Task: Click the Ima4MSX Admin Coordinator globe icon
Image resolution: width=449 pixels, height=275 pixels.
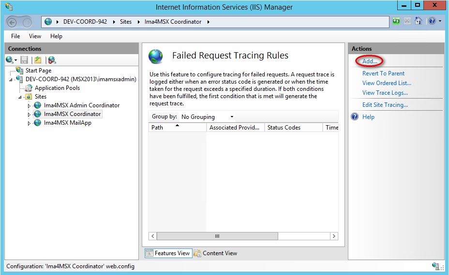Action: (38, 105)
